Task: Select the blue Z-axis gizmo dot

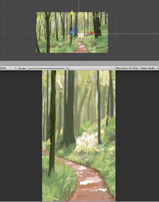Action: (x=72, y=33)
